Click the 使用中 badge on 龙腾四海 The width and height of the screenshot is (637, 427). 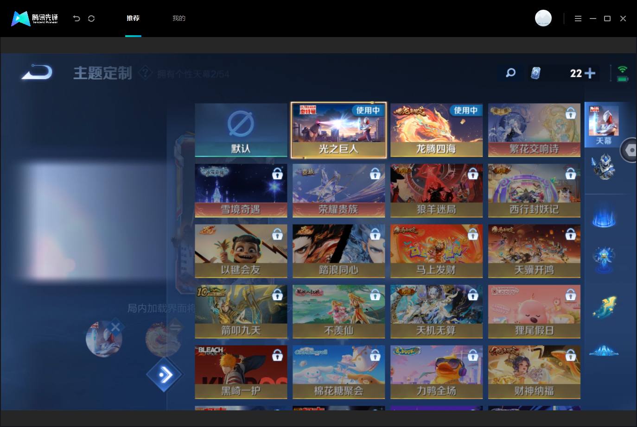tap(466, 110)
